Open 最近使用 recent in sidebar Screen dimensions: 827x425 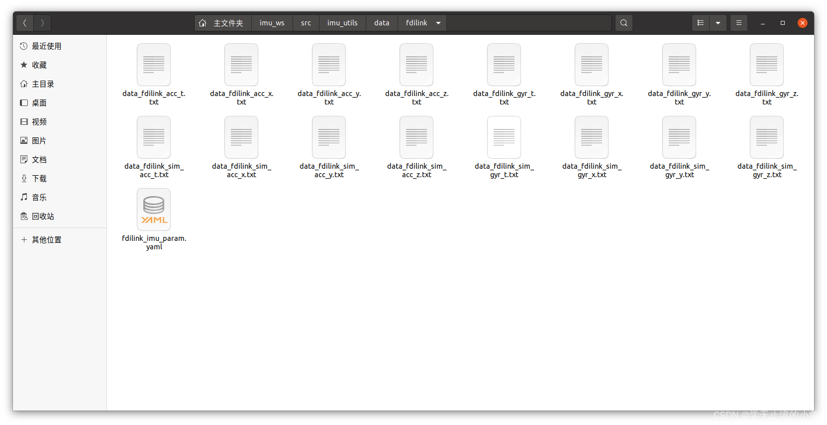[60, 46]
